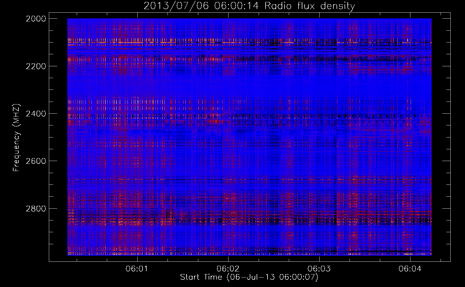Click the 2800 frequency tick label
This screenshot has height=287, width=465.
(36, 208)
